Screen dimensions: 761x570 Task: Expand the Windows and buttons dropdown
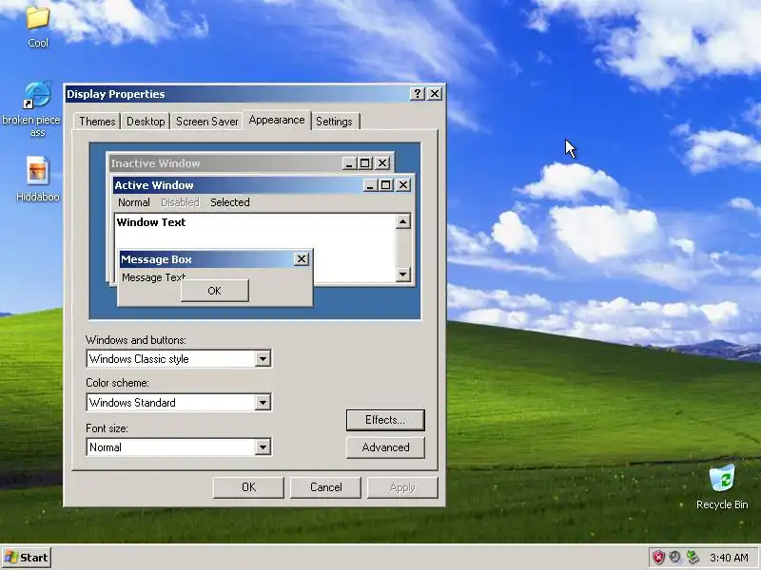[x=263, y=359]
